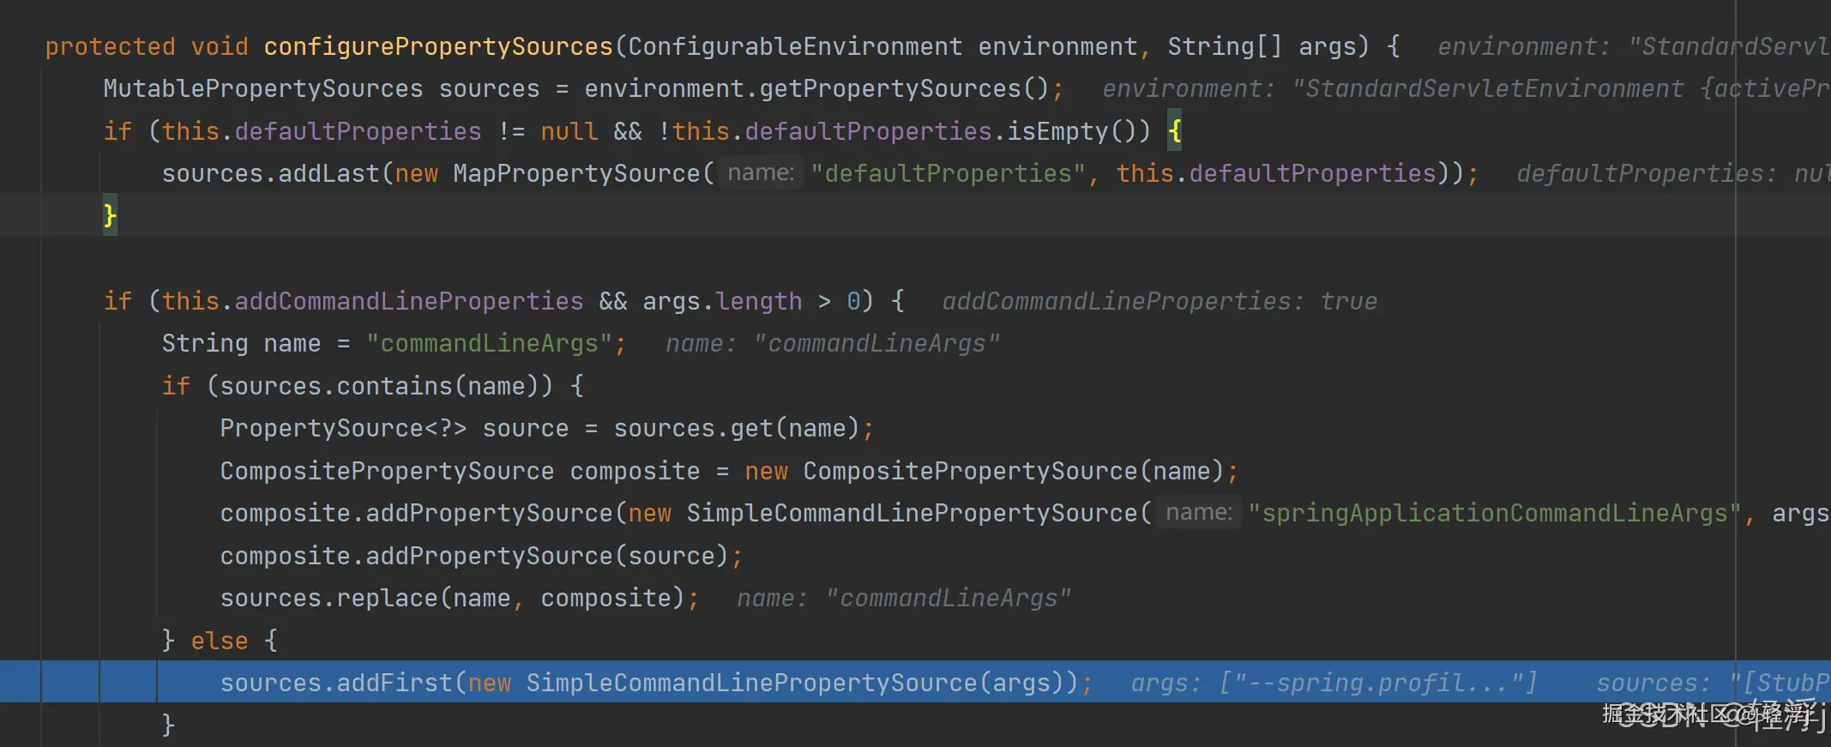Click the args: ["--spring.profil..."] inline hint
Image resolution: width=1831 pixels, height=747 pixels.
[x=1334, y=683]
